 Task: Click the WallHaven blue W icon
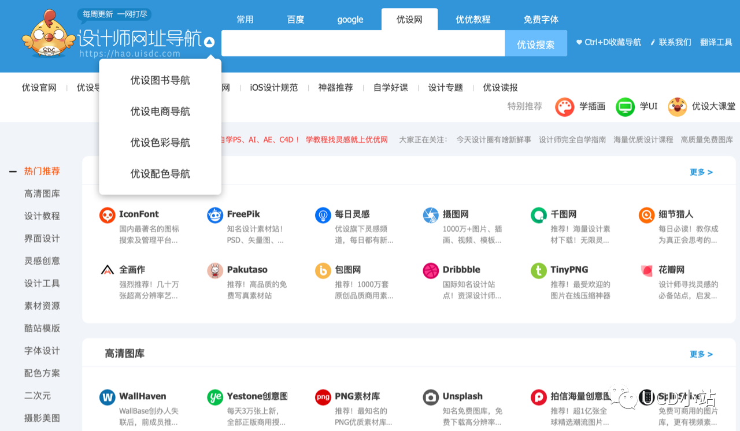(x=107, y=397)
